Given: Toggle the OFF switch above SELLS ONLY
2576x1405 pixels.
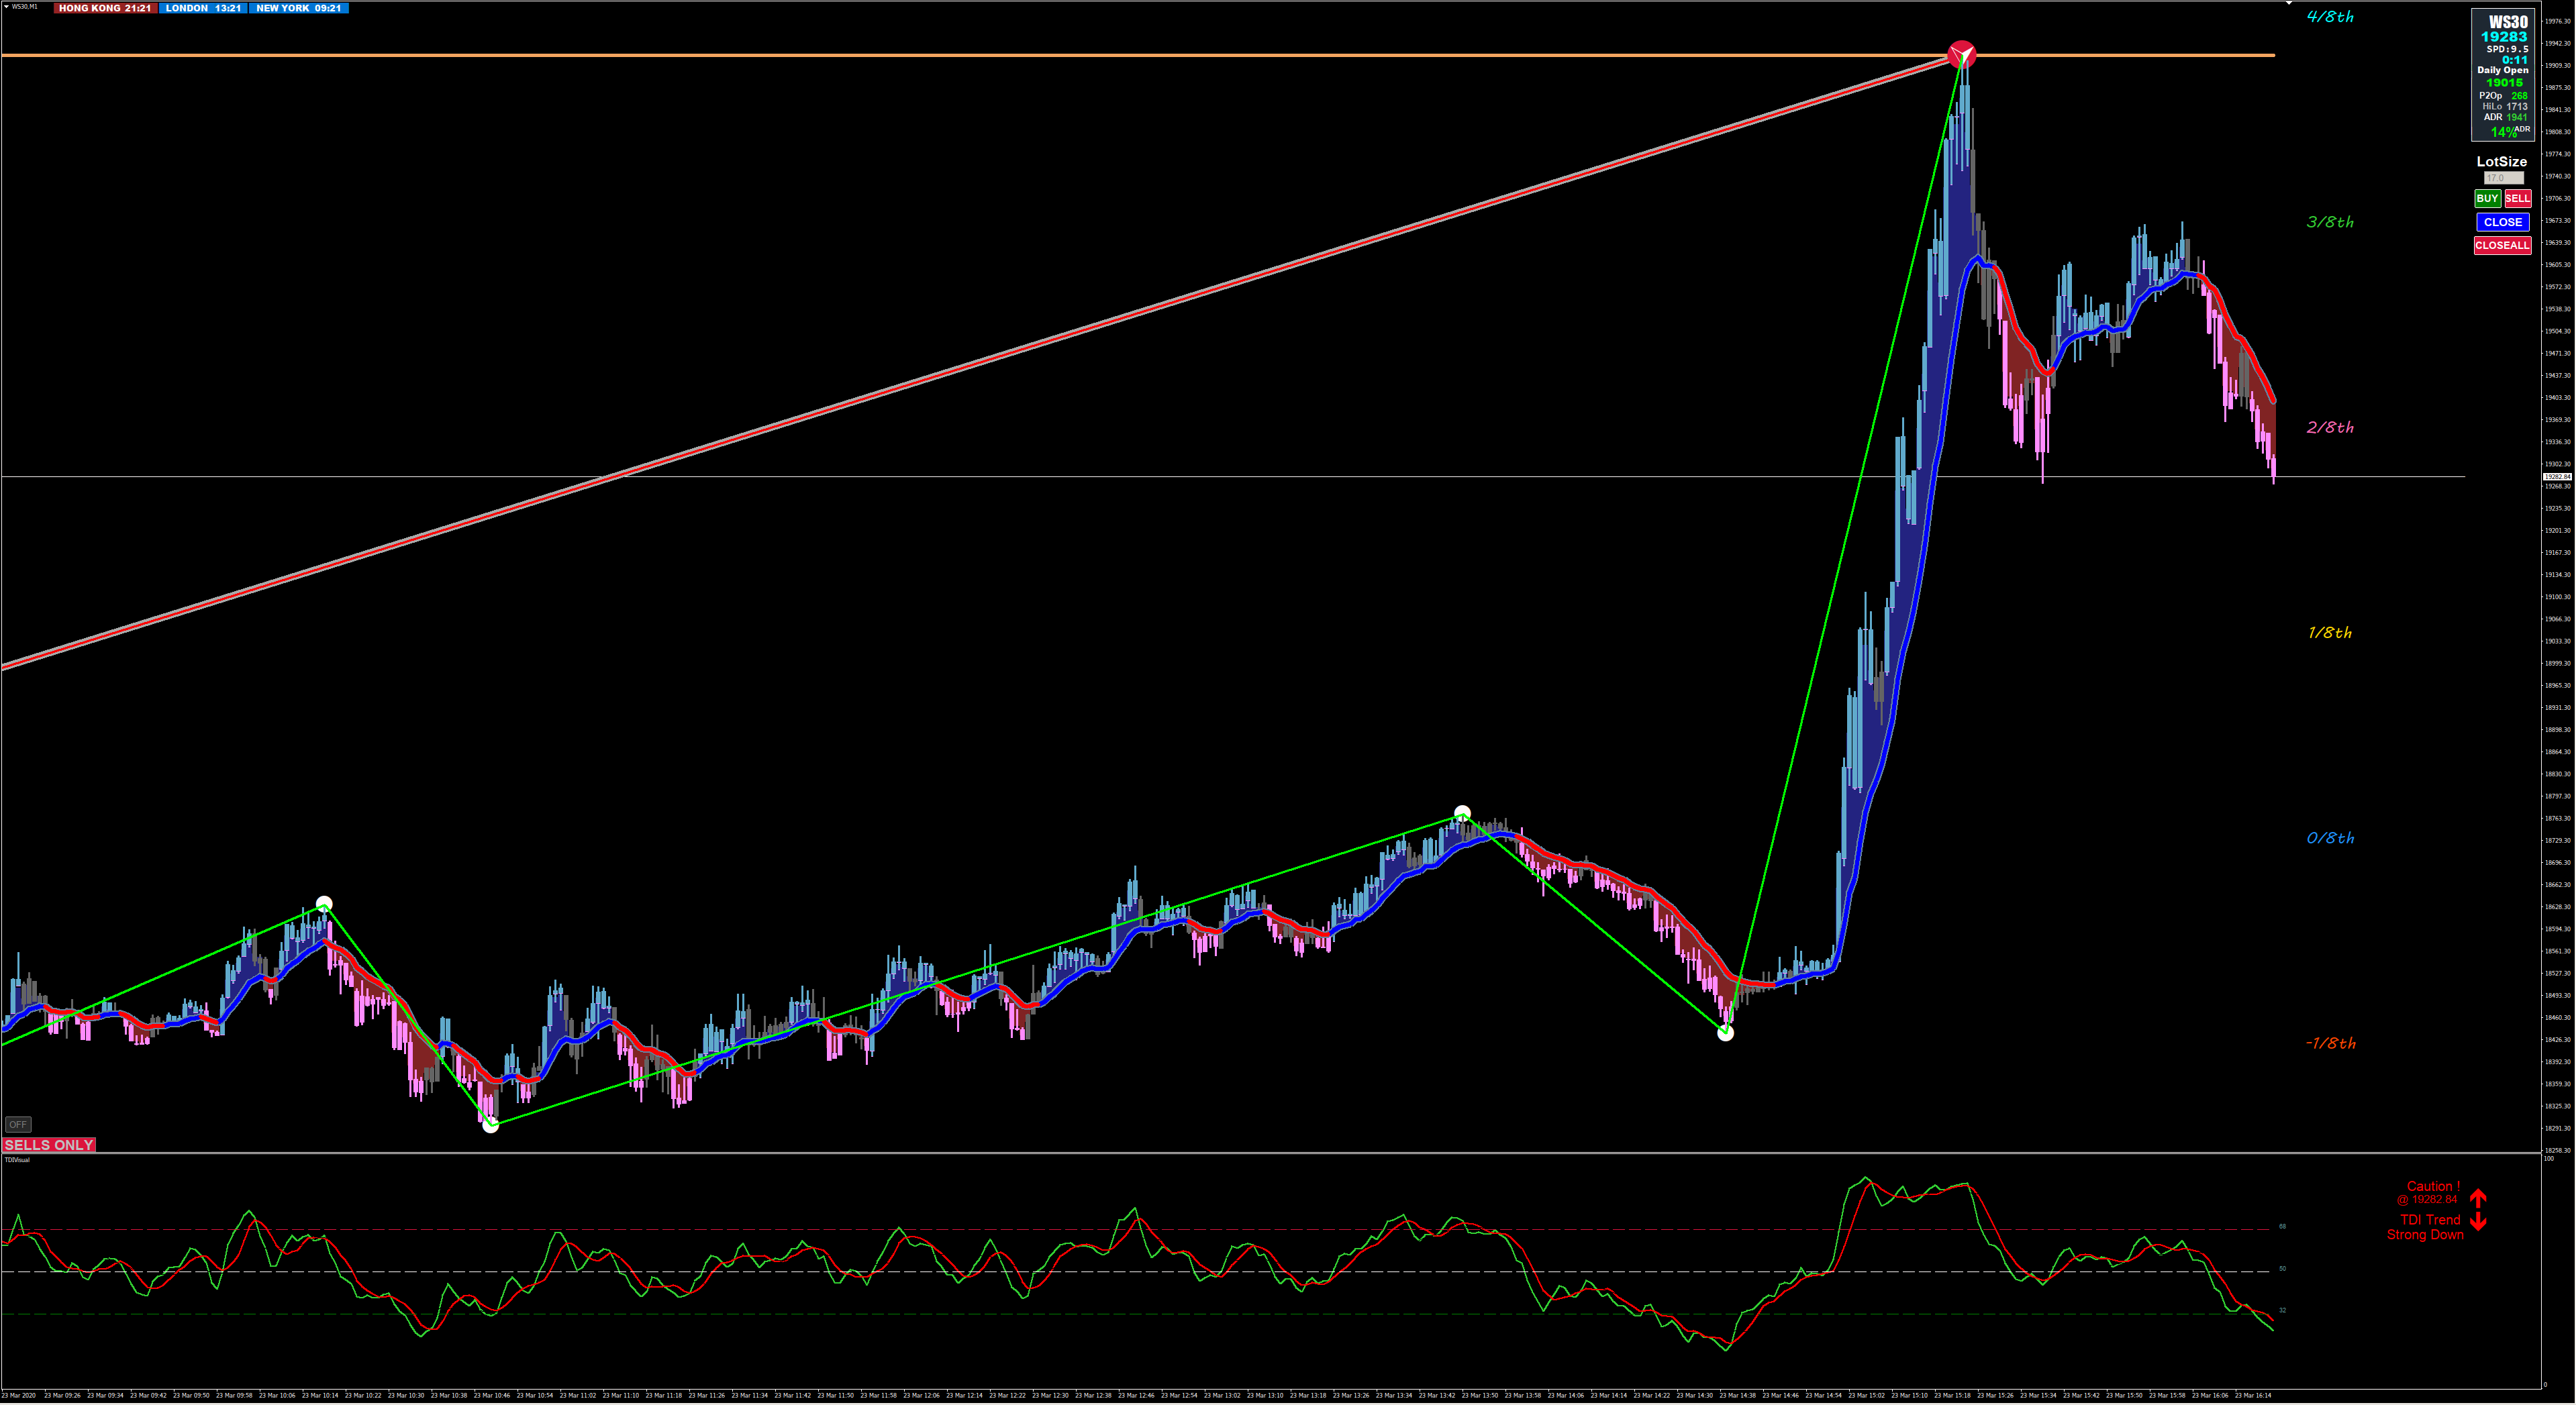Looking at the screenshot, I should pyautogui.click(x=18, y=1124).
